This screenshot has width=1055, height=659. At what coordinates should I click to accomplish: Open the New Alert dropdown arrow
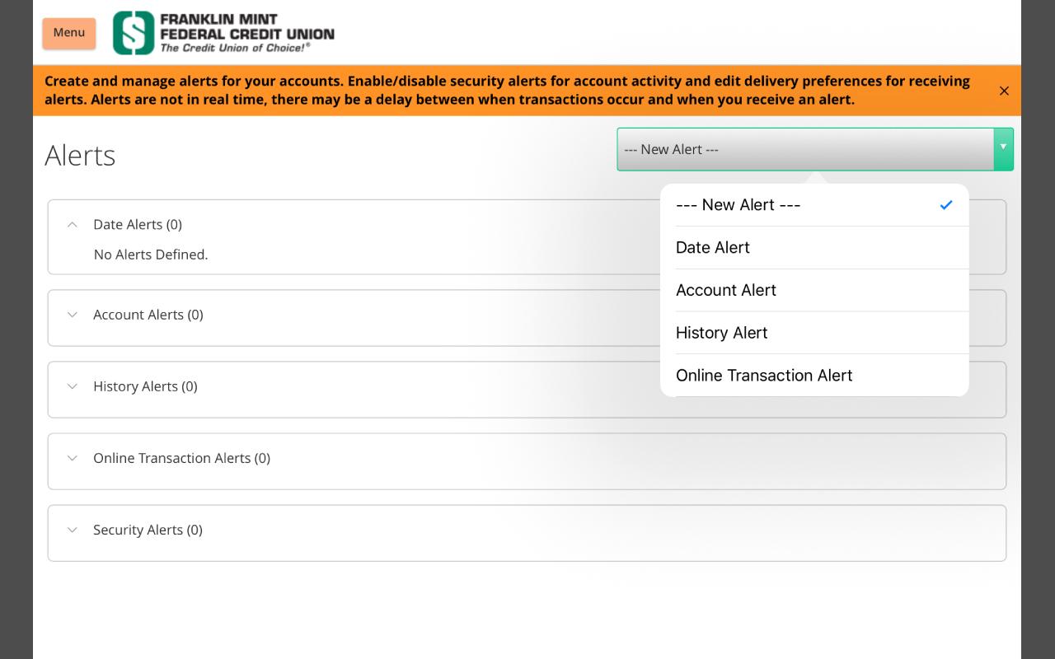[x=1003, y=149]
